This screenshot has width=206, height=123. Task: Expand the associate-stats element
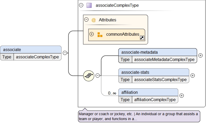192,76
